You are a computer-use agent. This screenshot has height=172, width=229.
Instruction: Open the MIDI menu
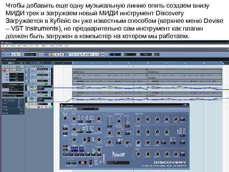[x=25, y=46]
